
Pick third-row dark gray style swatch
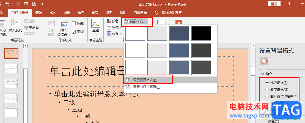pos(201,67)
